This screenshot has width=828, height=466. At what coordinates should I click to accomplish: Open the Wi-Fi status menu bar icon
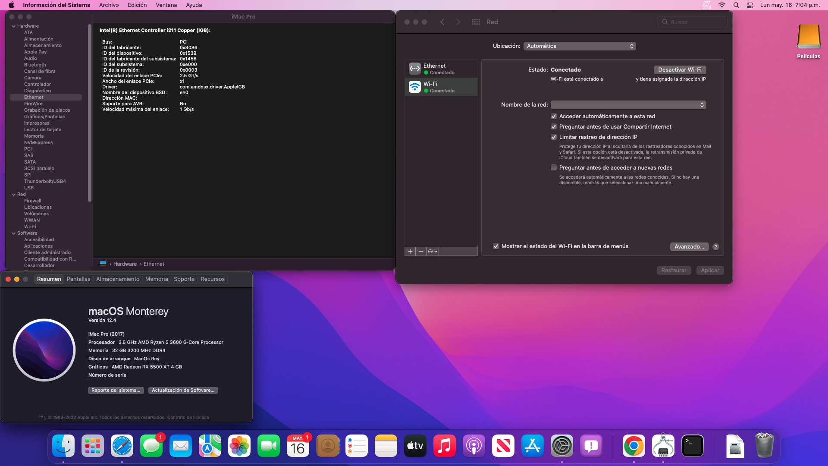tap(721, 5)
